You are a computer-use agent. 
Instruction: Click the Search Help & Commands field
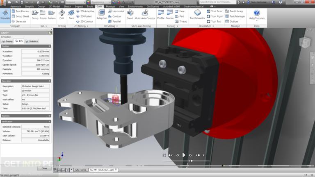coord(217,2)
